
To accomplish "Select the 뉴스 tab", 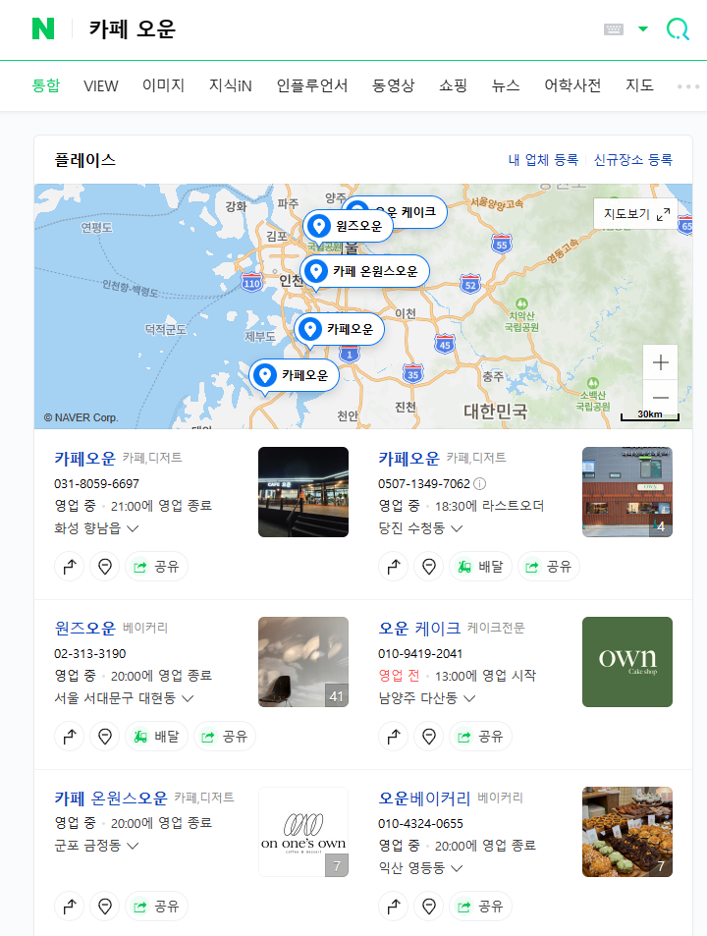I will coord(506,85).
